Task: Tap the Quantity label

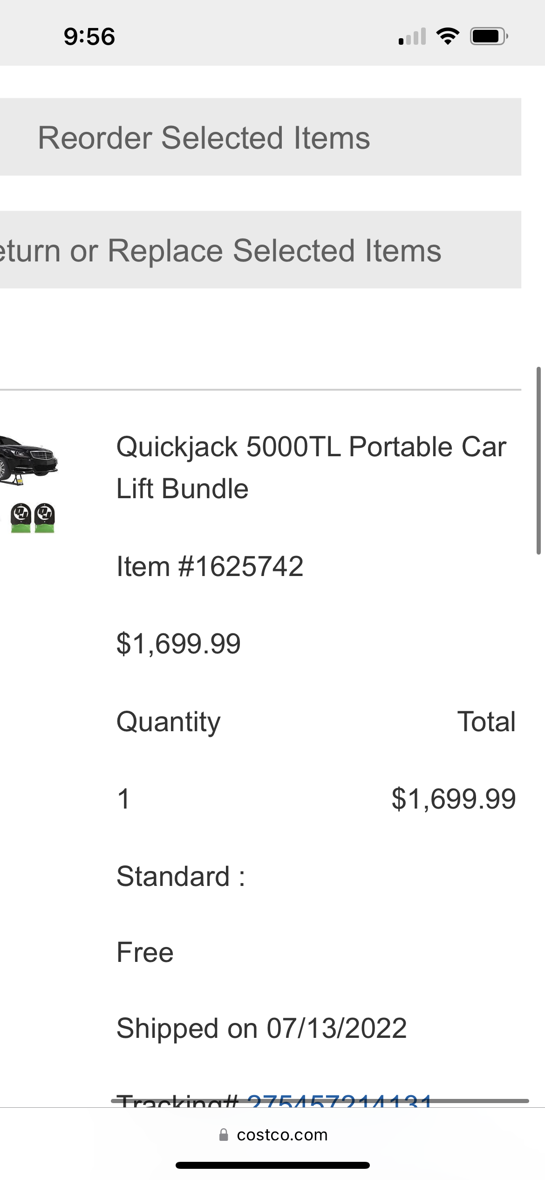Action: point(168,722)
